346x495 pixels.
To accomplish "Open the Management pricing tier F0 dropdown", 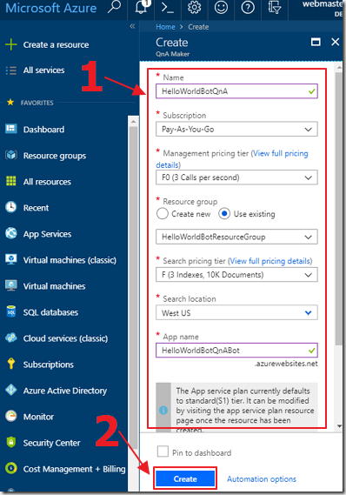I will pyautogui.click(x=236, y=177).
